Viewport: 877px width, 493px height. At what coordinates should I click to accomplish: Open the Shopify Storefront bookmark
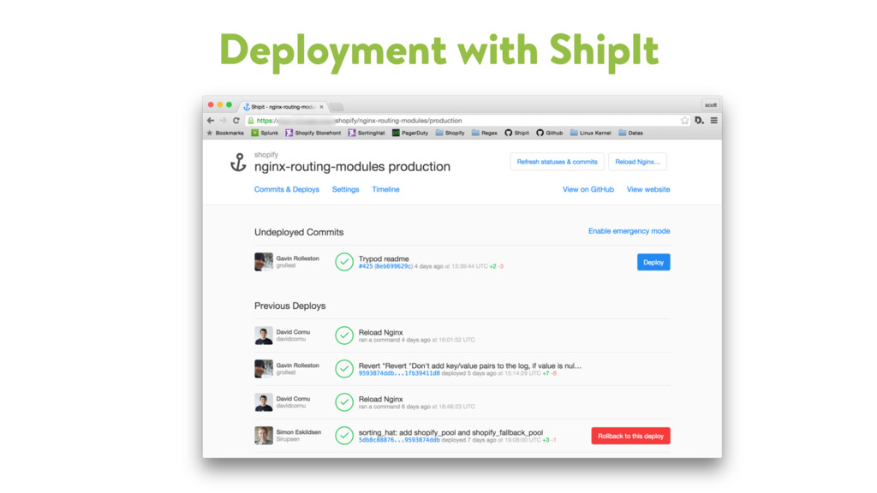[313, 133]
